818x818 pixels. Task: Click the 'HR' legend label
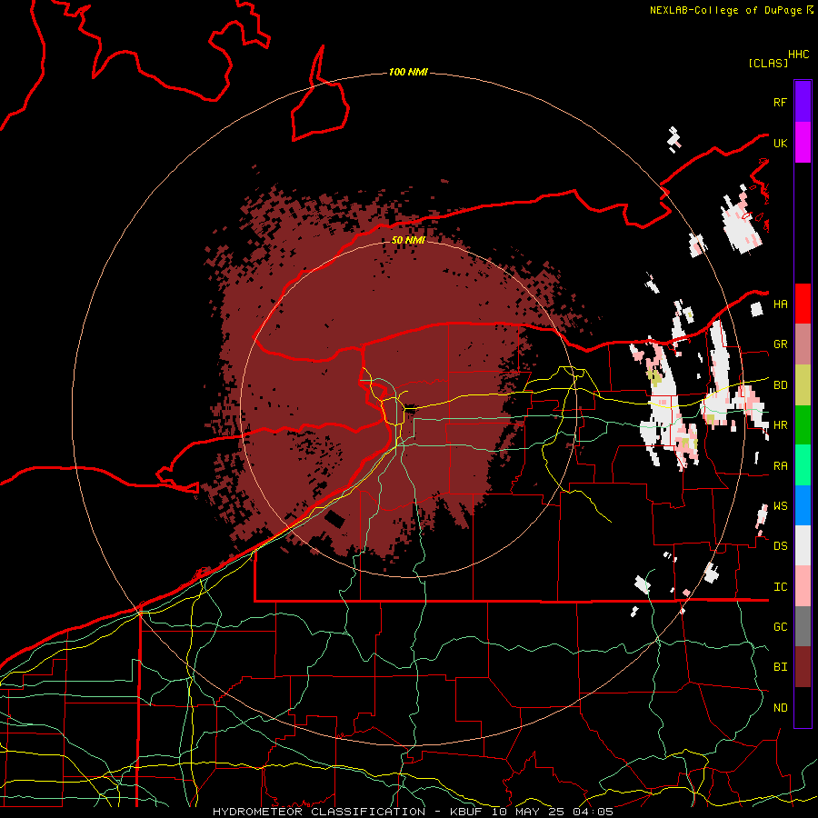(x=780, y=425)
